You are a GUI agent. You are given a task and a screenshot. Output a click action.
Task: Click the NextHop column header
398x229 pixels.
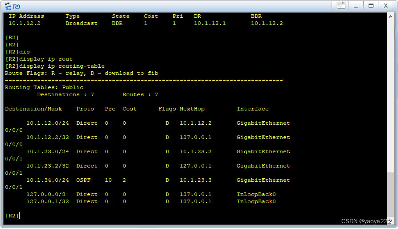192,109
